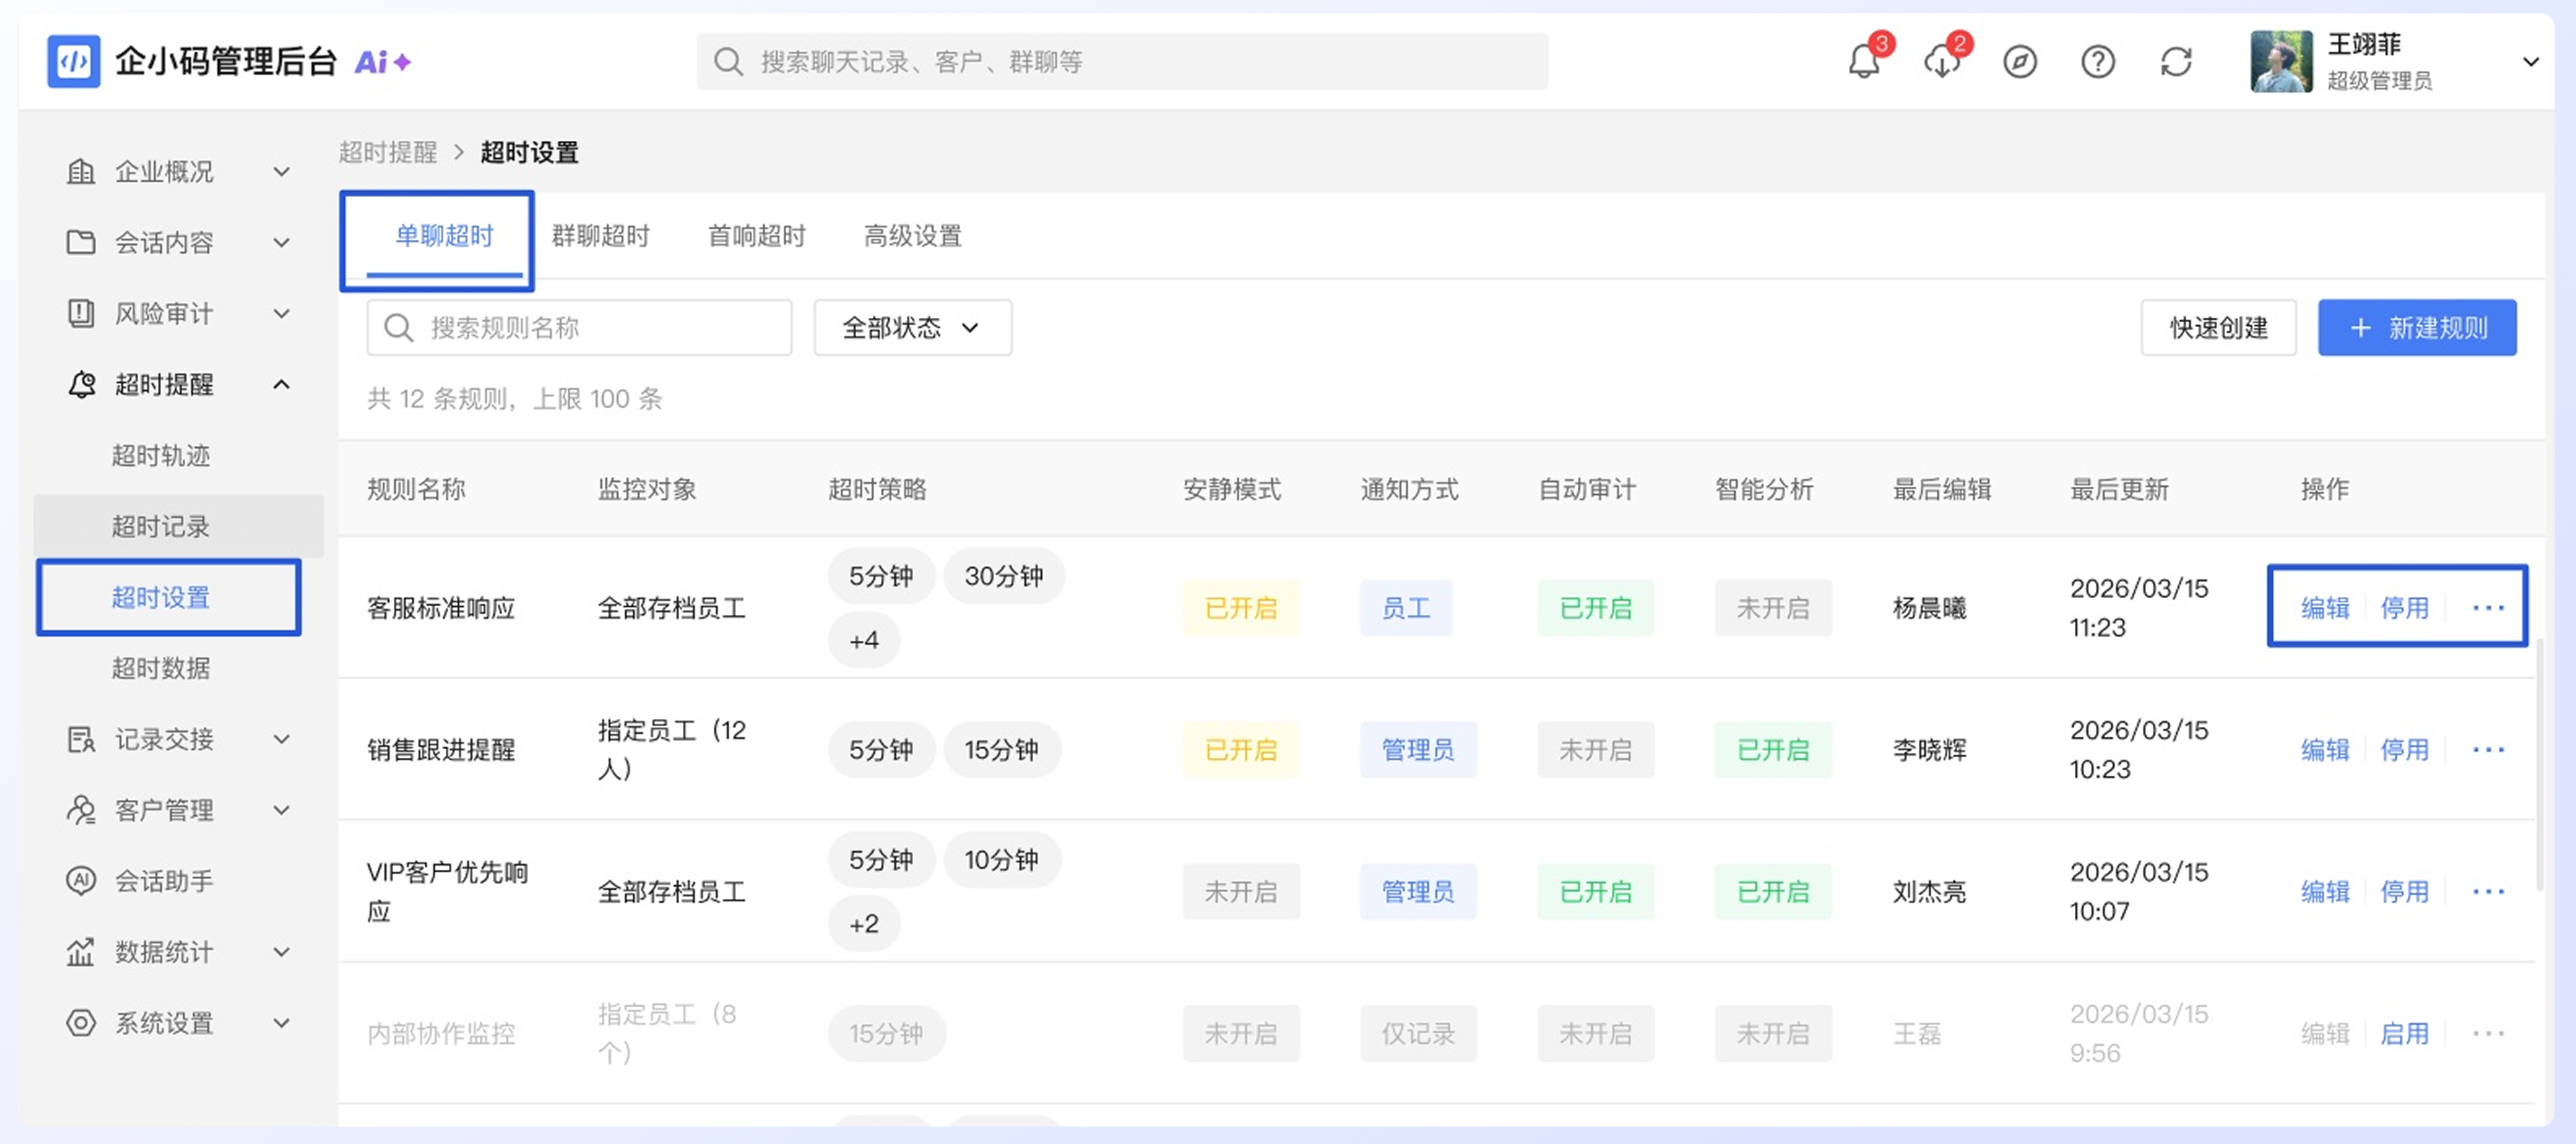2576x1144 pixels.
Task: Collapse the 超时提醒 menu chevron
Action: pyautogui.click(x=282, y=384)
